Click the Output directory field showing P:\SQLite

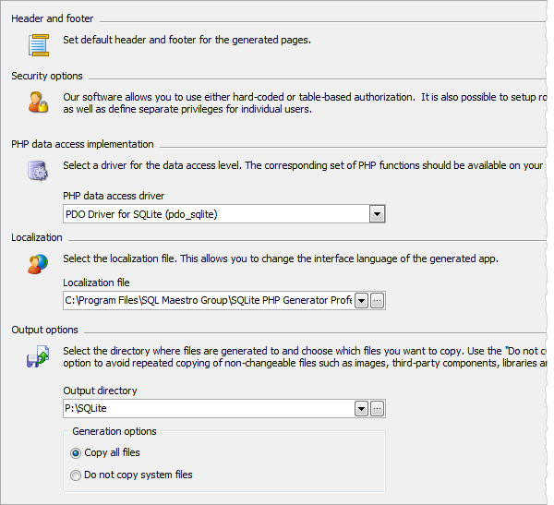tap(208, 409)
